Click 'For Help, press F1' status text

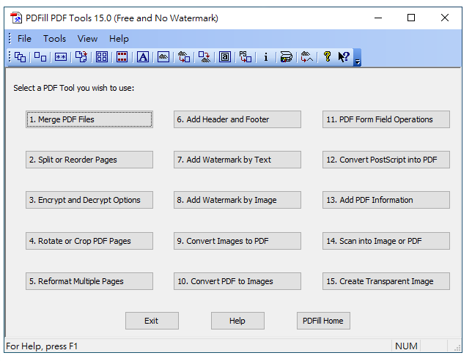click(42, 346)
